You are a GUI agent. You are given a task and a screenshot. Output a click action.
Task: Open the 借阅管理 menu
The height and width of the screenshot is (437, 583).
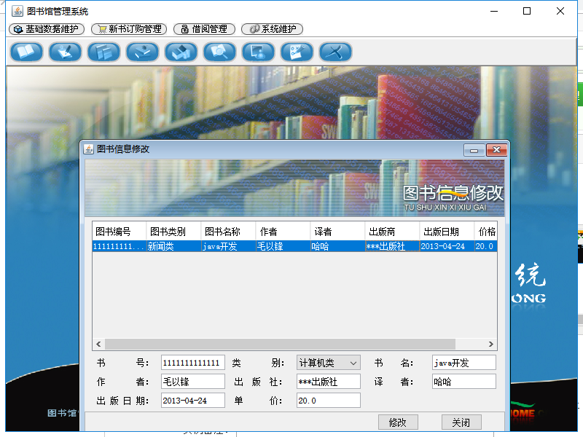205,29
